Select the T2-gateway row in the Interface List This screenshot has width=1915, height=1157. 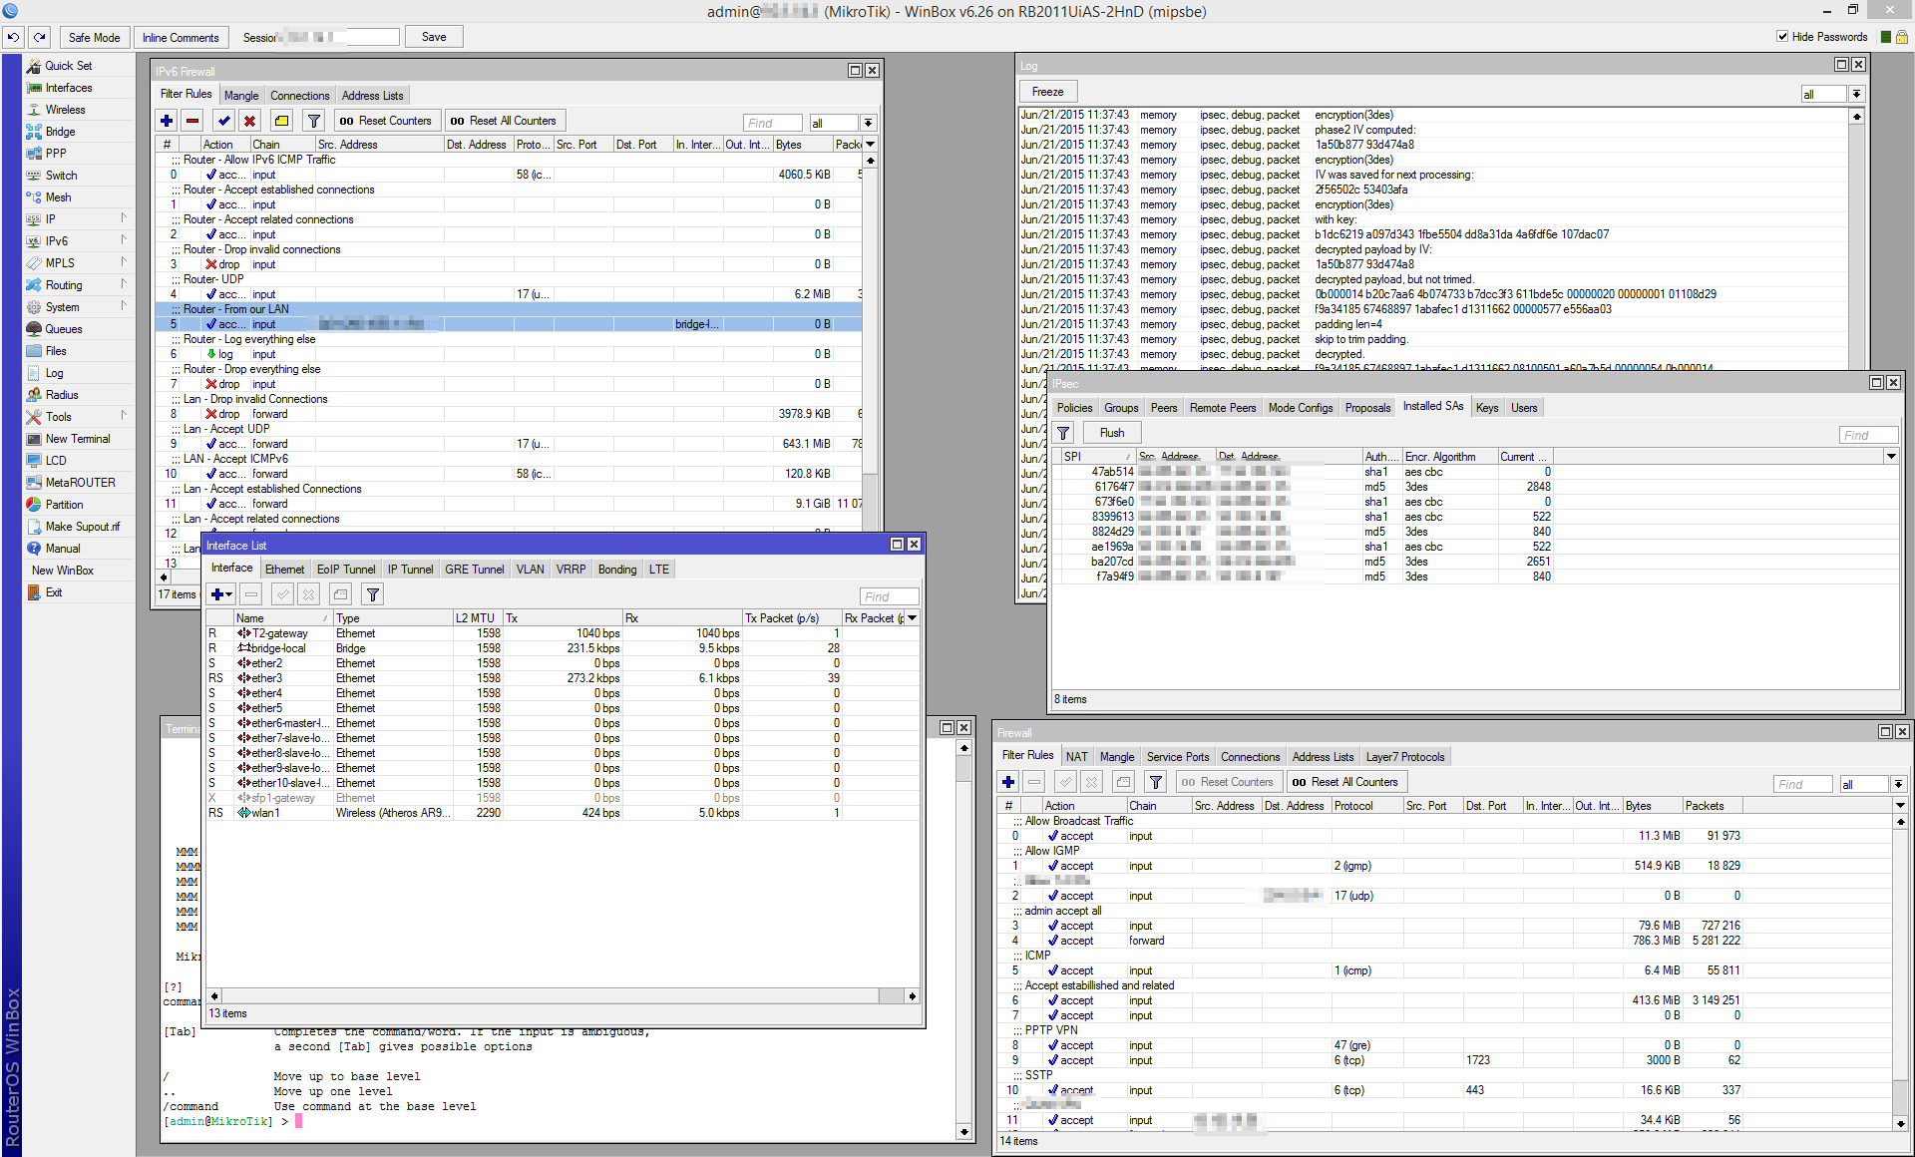tap(562, 633)
